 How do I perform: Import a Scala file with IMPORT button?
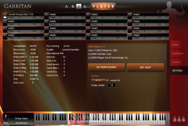pyautogui.click(x=98, y=80)
